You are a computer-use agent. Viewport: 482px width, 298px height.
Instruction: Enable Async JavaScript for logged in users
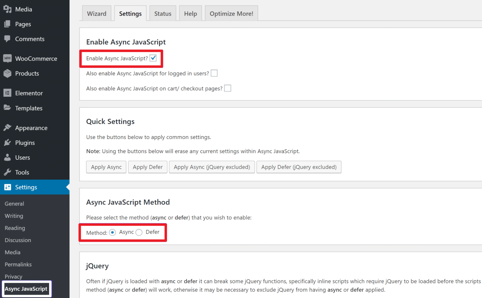[x=214, y=73]
